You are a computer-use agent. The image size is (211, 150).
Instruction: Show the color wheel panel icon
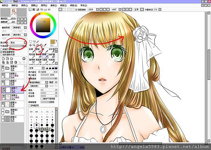[30, 9]
